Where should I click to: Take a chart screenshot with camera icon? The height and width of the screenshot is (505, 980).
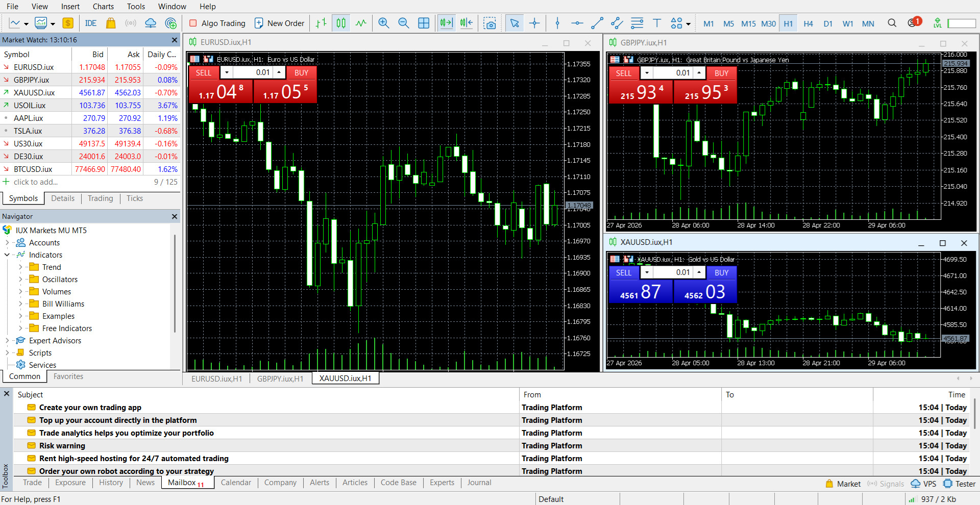pos(489,23)
